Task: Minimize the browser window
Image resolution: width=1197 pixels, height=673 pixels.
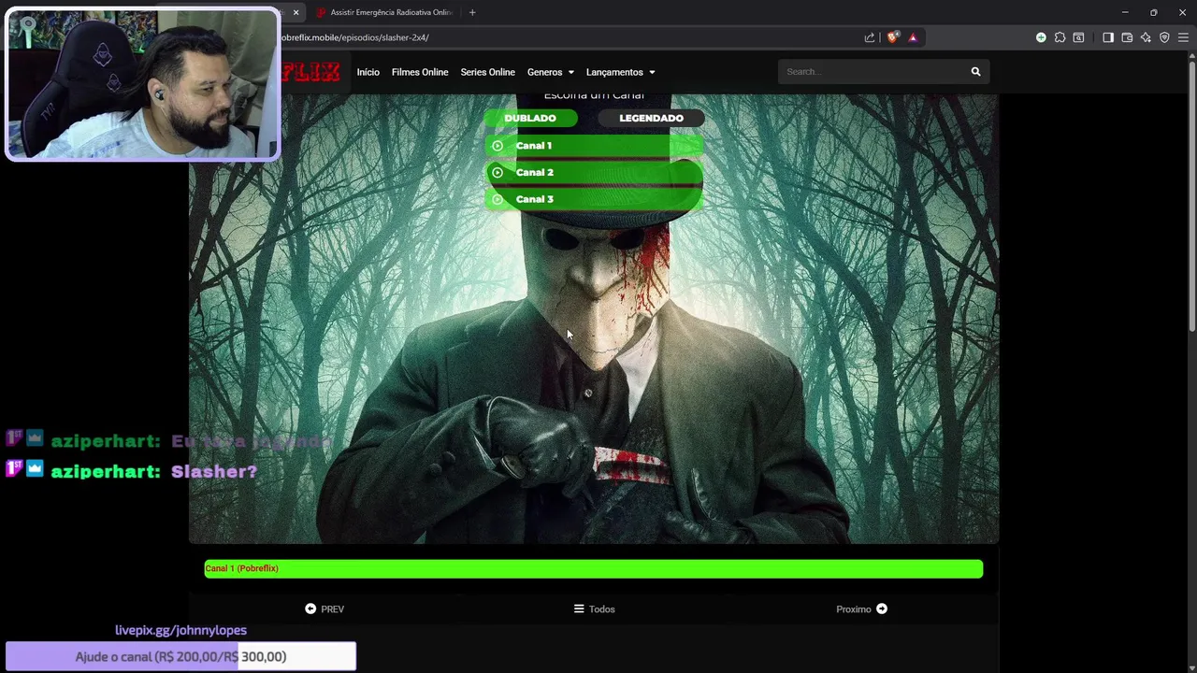Action: (x=1125, y=12)
